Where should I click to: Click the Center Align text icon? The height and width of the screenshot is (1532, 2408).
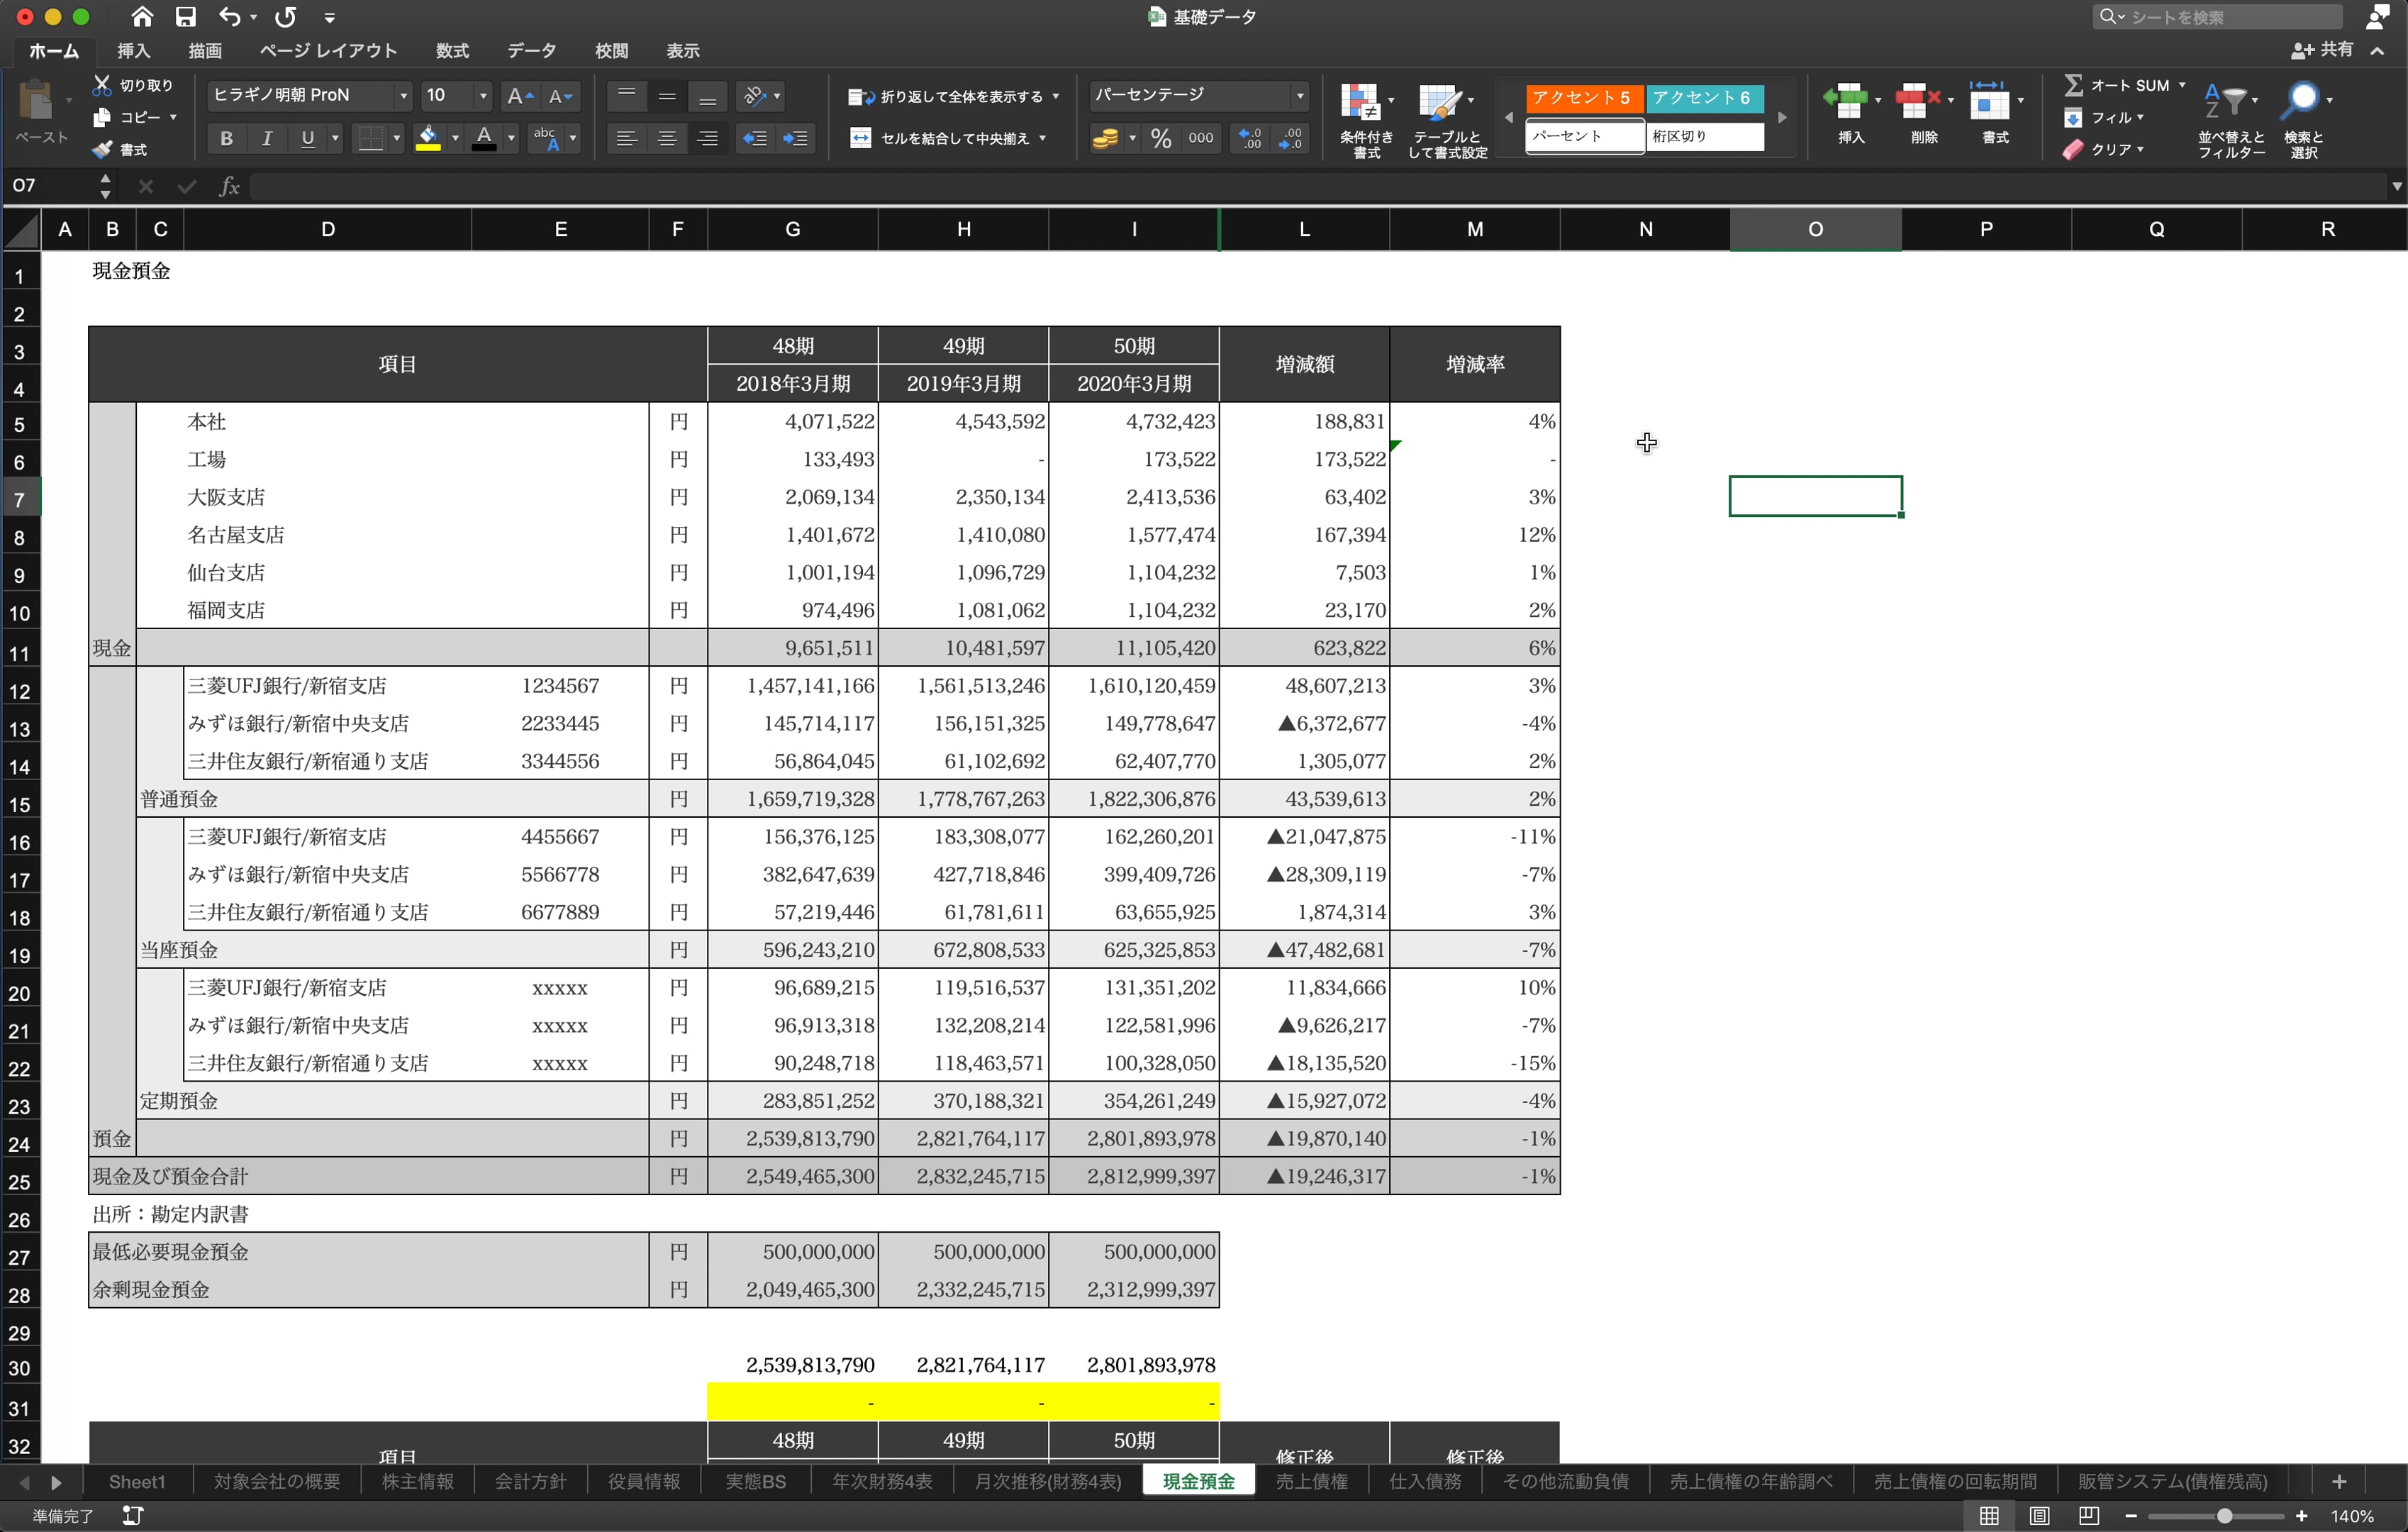pyautogui.click(x=667, y=138)
